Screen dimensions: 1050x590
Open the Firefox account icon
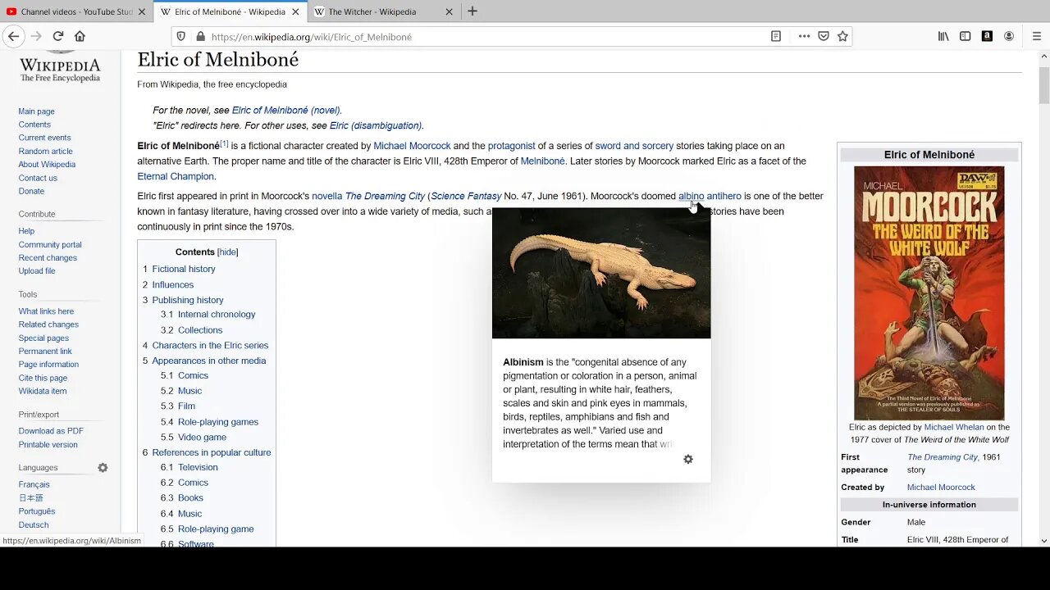pyautogui.click(x=1009, y=36)
